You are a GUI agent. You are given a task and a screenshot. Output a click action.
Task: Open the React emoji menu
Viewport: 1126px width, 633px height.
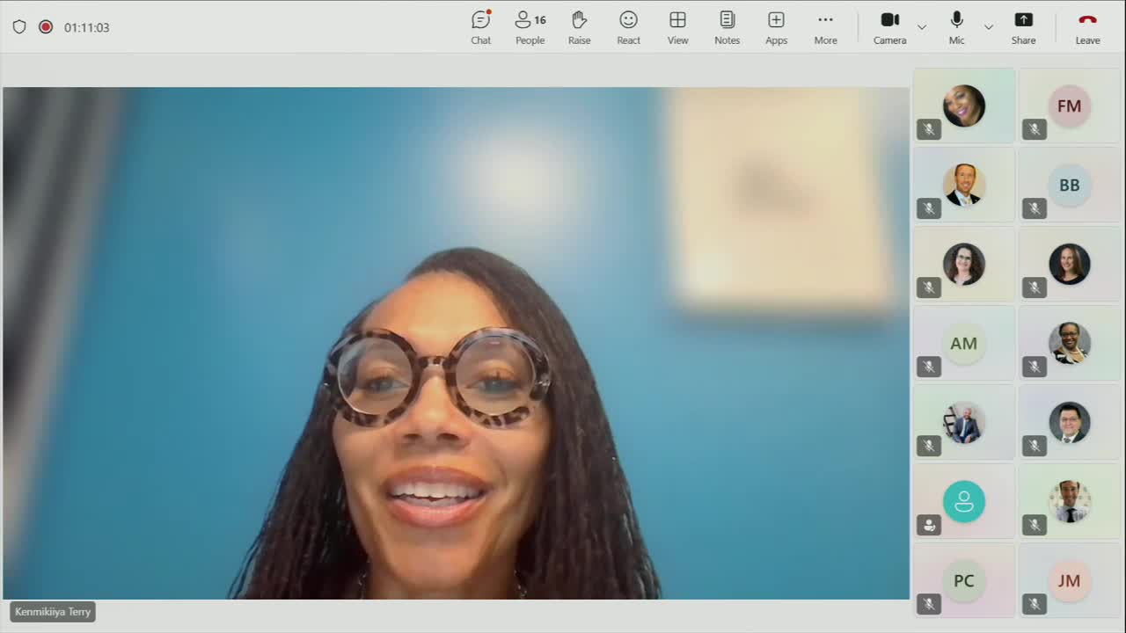628,27
